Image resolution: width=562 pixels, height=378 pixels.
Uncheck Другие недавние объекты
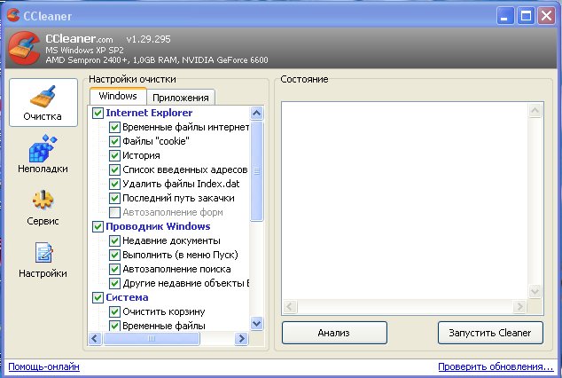(x=114, y=283)
